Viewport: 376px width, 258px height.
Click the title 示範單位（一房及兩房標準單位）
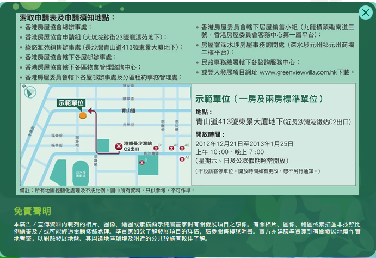coord(259,99)
